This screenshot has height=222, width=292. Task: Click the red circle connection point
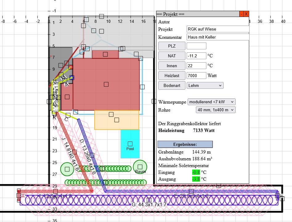coord(71,67)
